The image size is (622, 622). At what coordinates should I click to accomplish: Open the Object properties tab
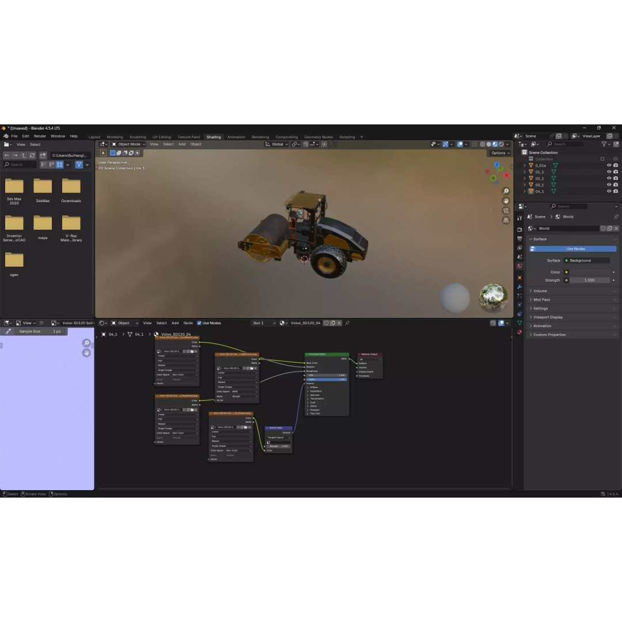pos(519,278)
